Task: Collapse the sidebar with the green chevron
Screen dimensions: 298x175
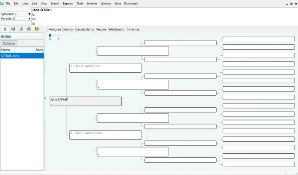Action: point(45,98)
